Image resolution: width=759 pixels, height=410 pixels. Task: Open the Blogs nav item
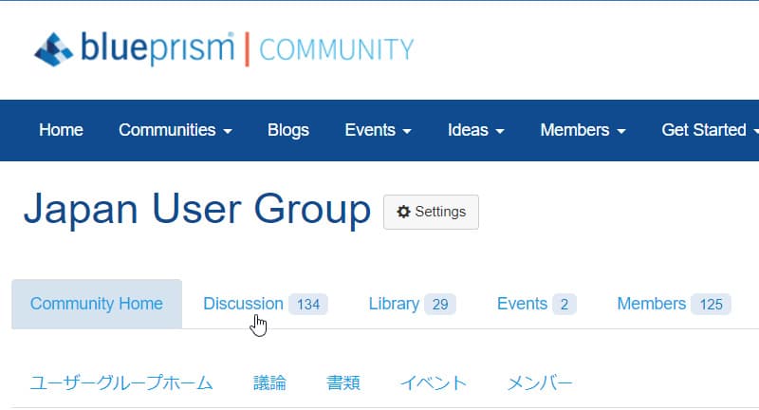pos(288,130)
